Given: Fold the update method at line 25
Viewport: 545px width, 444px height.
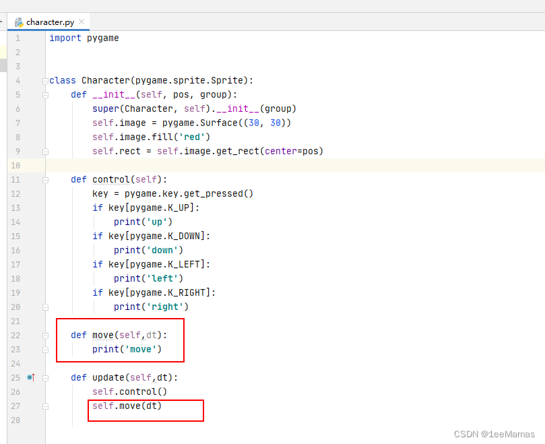Looking at the screenshot, I should coord(45,378).
